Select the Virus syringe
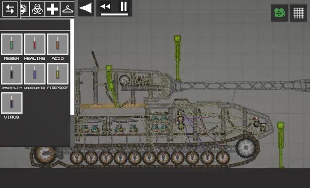The width and height of the screenshot is (310, 188). pos(11,103)
